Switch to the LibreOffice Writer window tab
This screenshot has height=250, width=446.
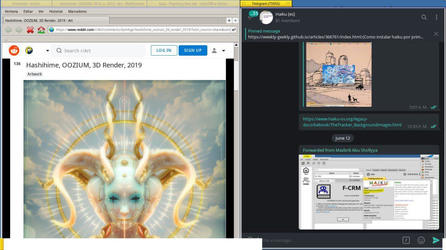[x=193, y=3]
